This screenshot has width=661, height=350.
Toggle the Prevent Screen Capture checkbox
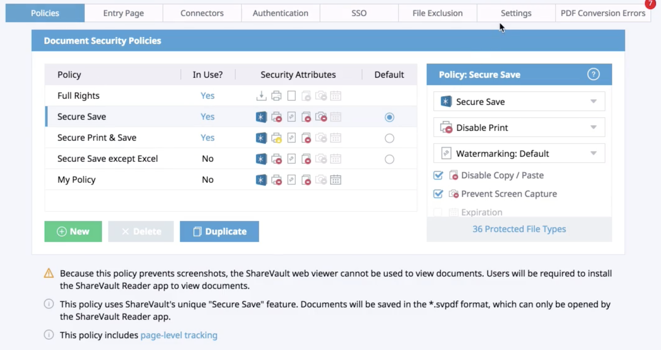click(437, 194)
